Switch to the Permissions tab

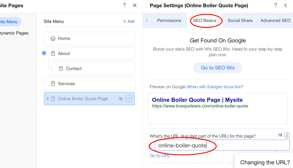(169, 20)
